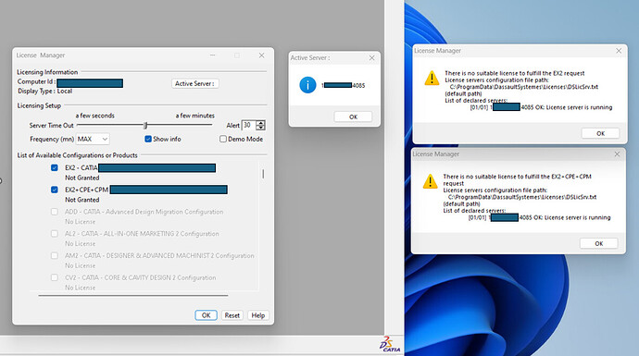Click the blue info icon in Active Server dialog
Image resolution: width=639 pixels, height=356 pixels.
coord(307,85)
